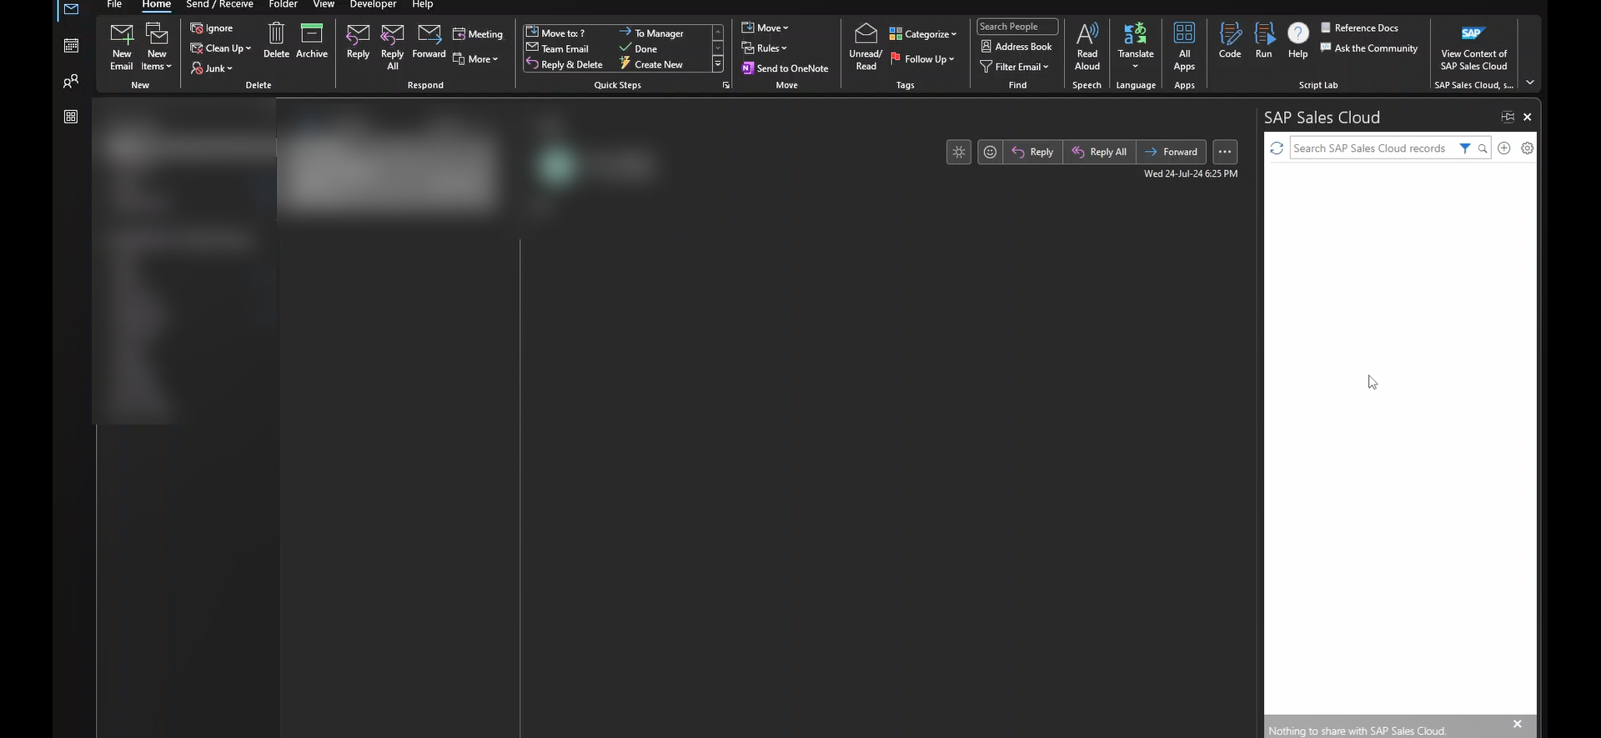Open Script Lab Help
This screenshot has width=1601, height=738.
(x=1298, y=41)
